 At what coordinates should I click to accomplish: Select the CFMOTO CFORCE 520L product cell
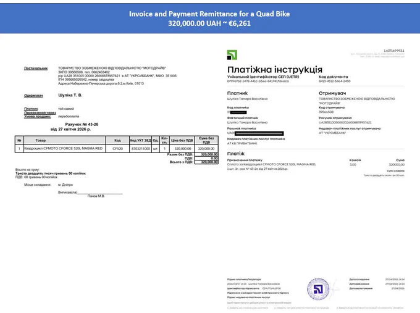[x=65, y=148]
